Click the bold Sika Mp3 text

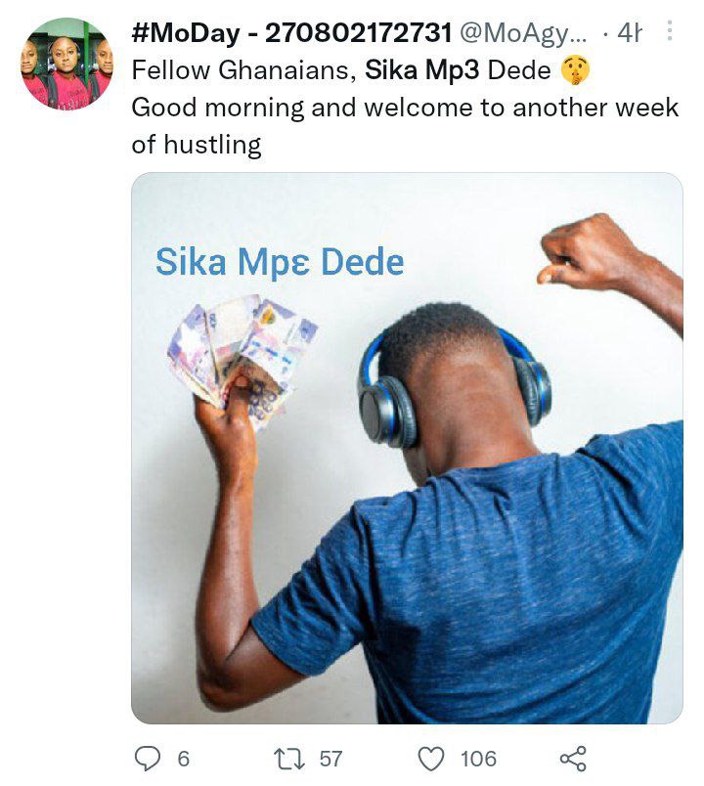pos(421,69)
